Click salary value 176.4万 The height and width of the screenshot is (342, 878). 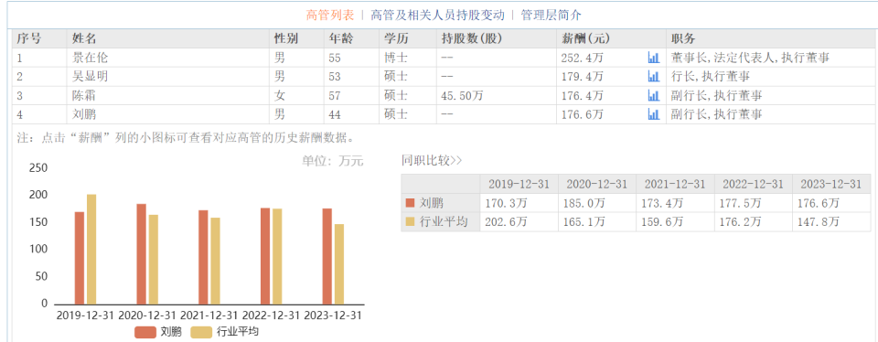(x=583, y=96)
